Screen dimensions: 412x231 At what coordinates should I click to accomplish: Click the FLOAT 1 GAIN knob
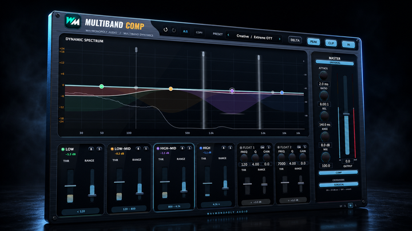click(x=267, y=157)
